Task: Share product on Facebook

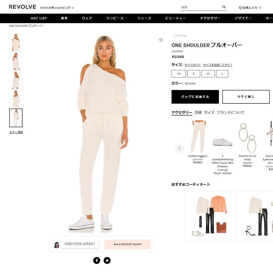Action: coord(97,260)
